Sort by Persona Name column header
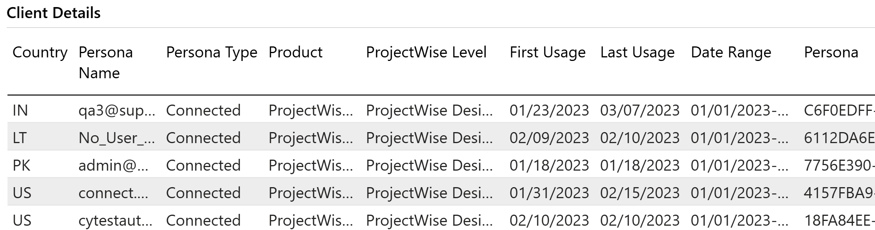 (x=106, y=63)
